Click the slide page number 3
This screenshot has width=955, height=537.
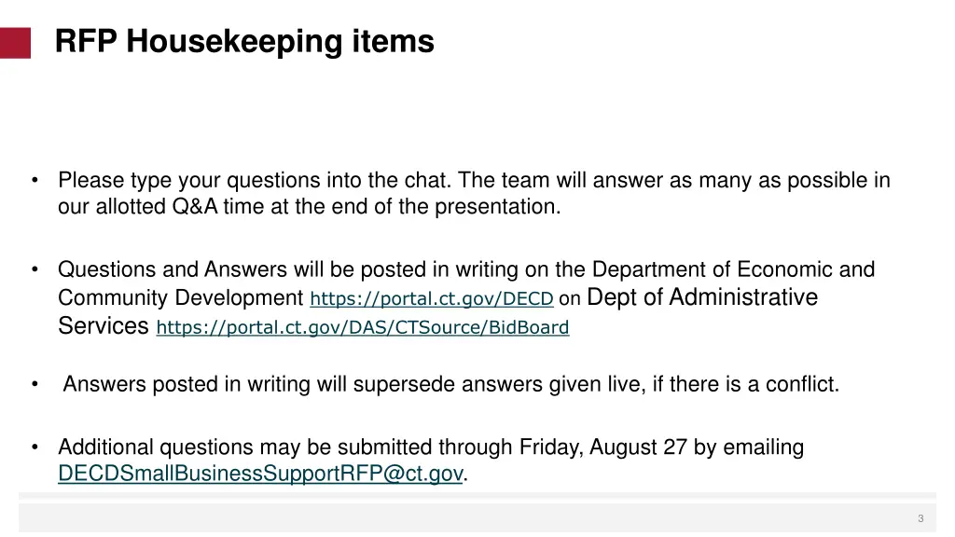pos(920,518)
